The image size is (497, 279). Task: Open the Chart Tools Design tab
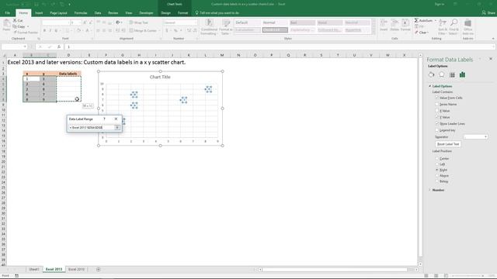click(x=165, y=13)
